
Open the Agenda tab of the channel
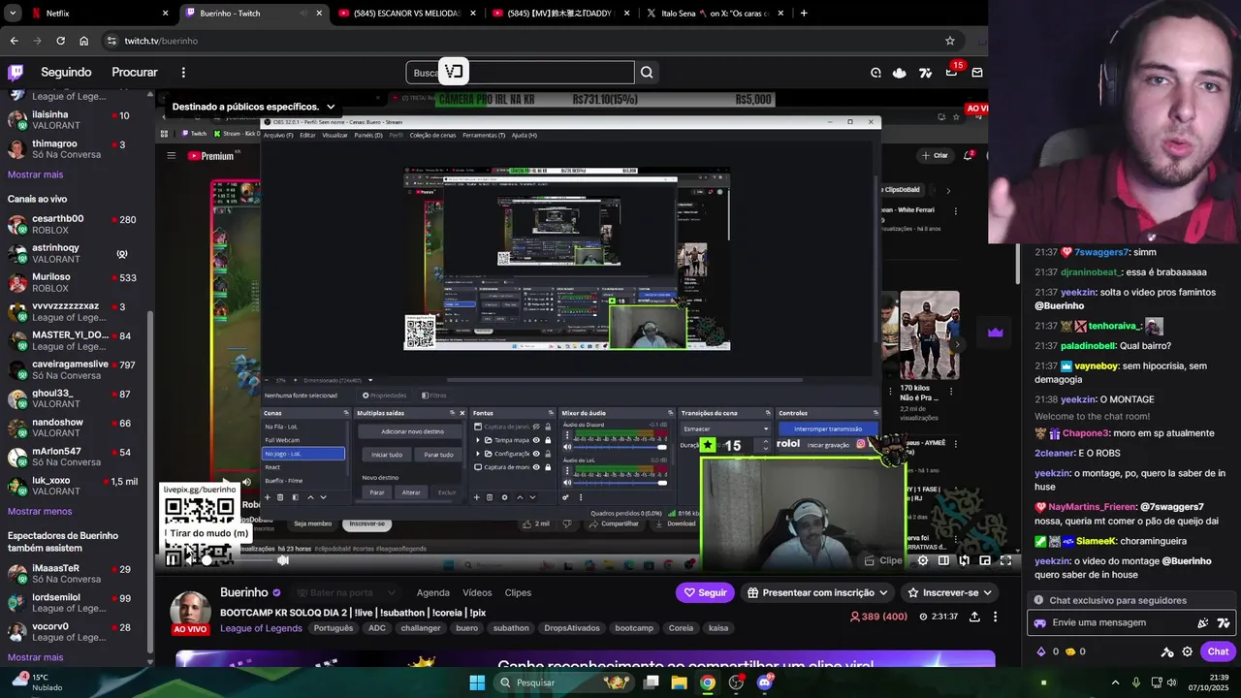(x=433, y=592)
